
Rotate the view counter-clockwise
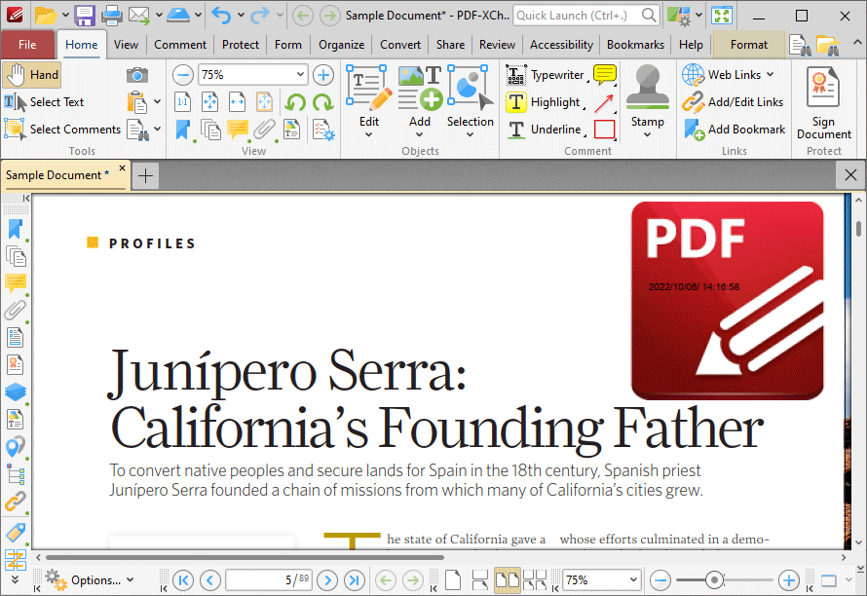tap(296, 102)
